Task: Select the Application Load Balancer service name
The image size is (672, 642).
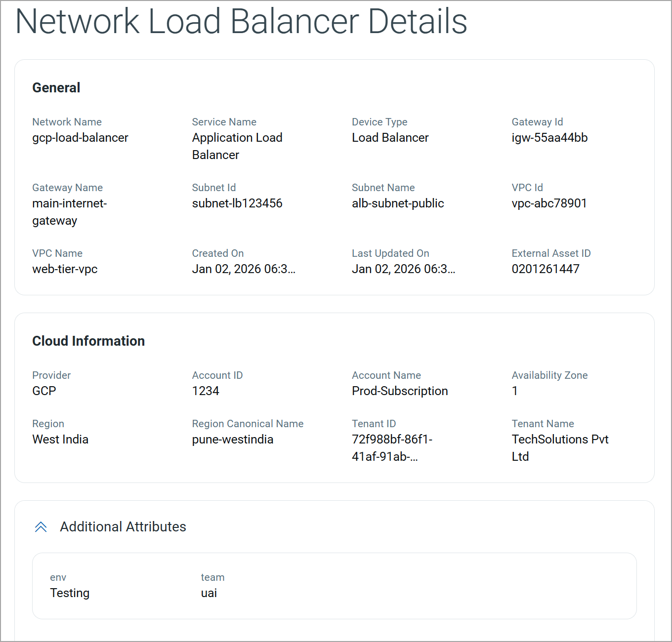Action: pos(237,146)
